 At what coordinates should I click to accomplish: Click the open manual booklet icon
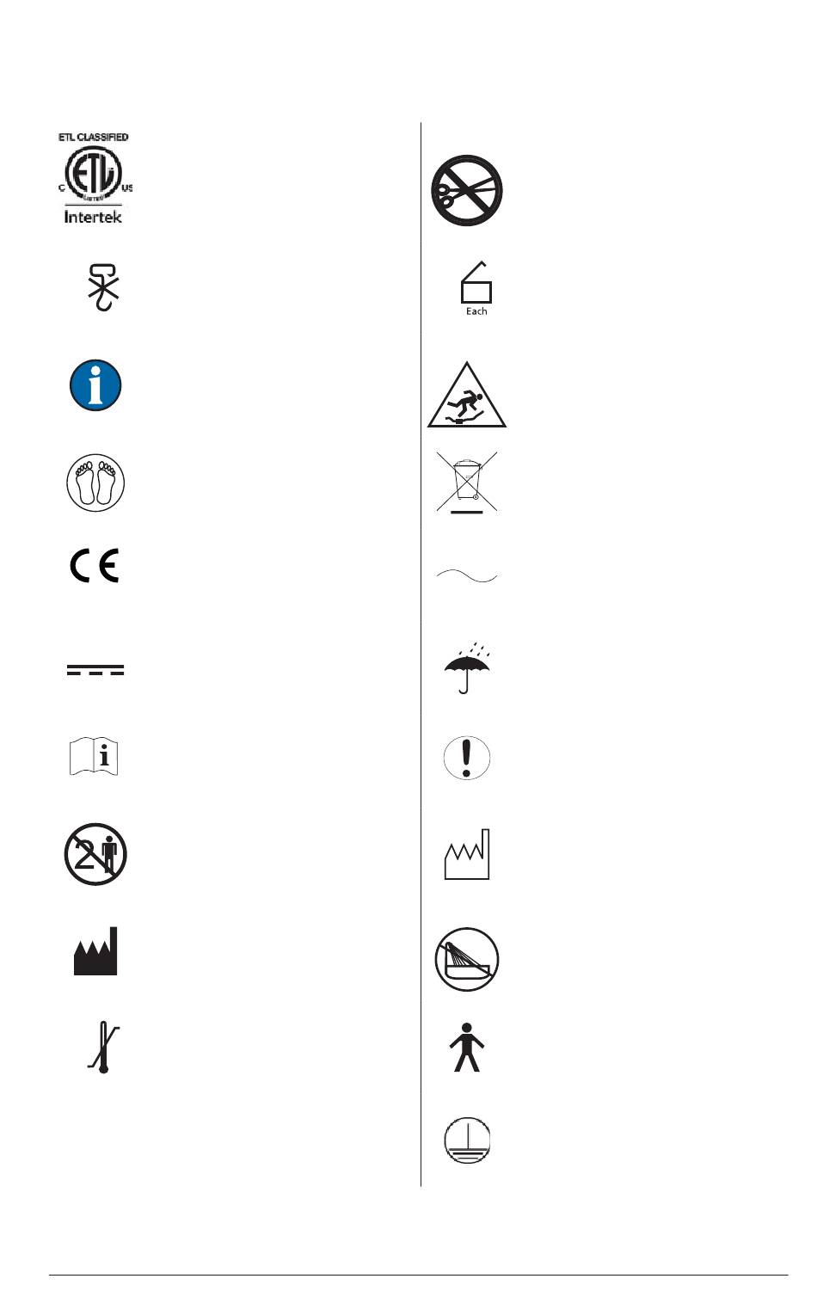click(94, 757)
